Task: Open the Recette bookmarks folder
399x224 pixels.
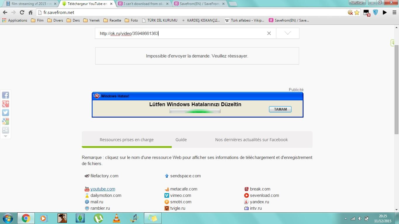Action: point(112,20)
